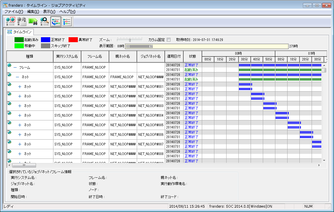
Task: Click the green tag with binoculars icon
Action: pos(33,22)
